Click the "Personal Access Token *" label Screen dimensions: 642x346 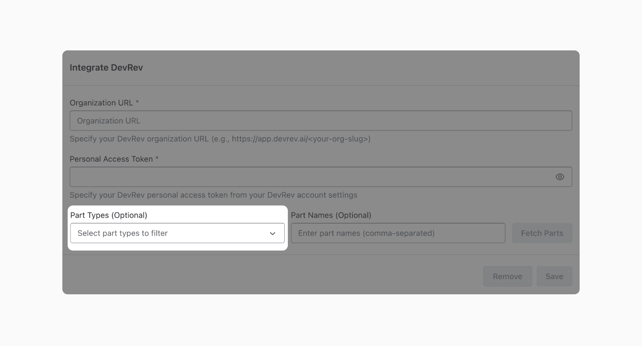click(114, 159)
